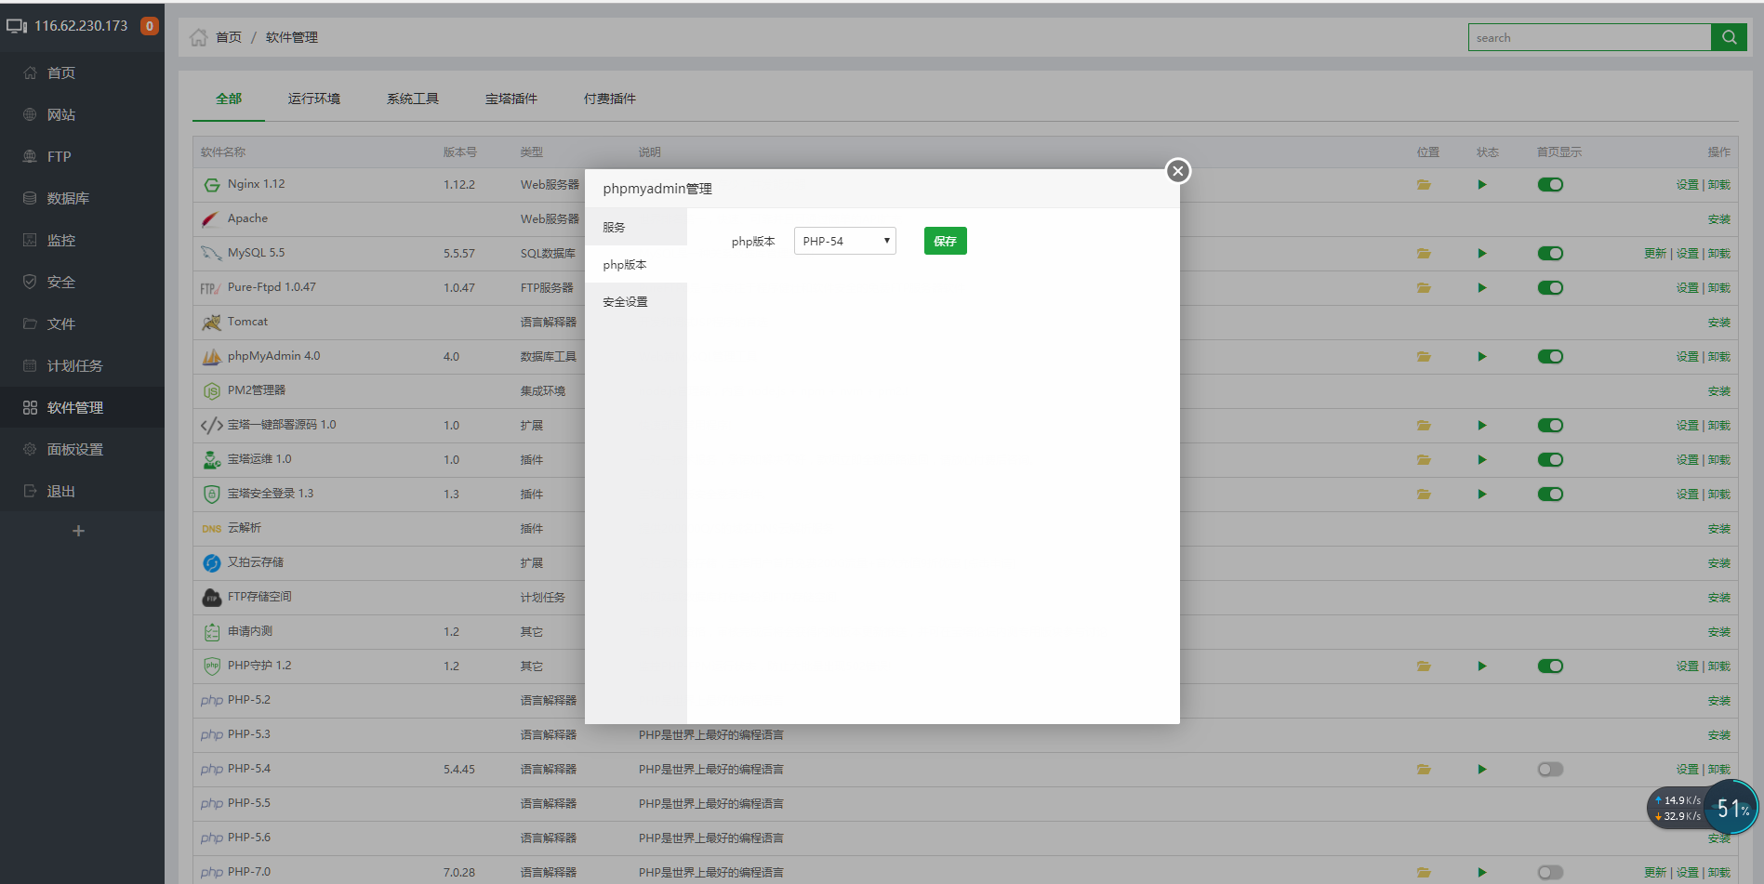Open the 监控 monitoring page
This screenshot has height=884, width=1764.
(61, 239)
